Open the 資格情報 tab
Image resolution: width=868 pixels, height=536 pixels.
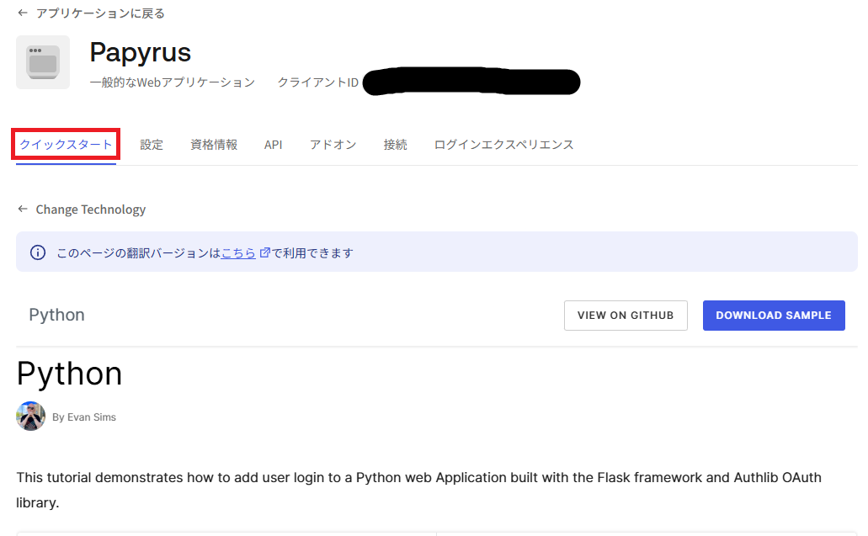click(x=214, y=145)
